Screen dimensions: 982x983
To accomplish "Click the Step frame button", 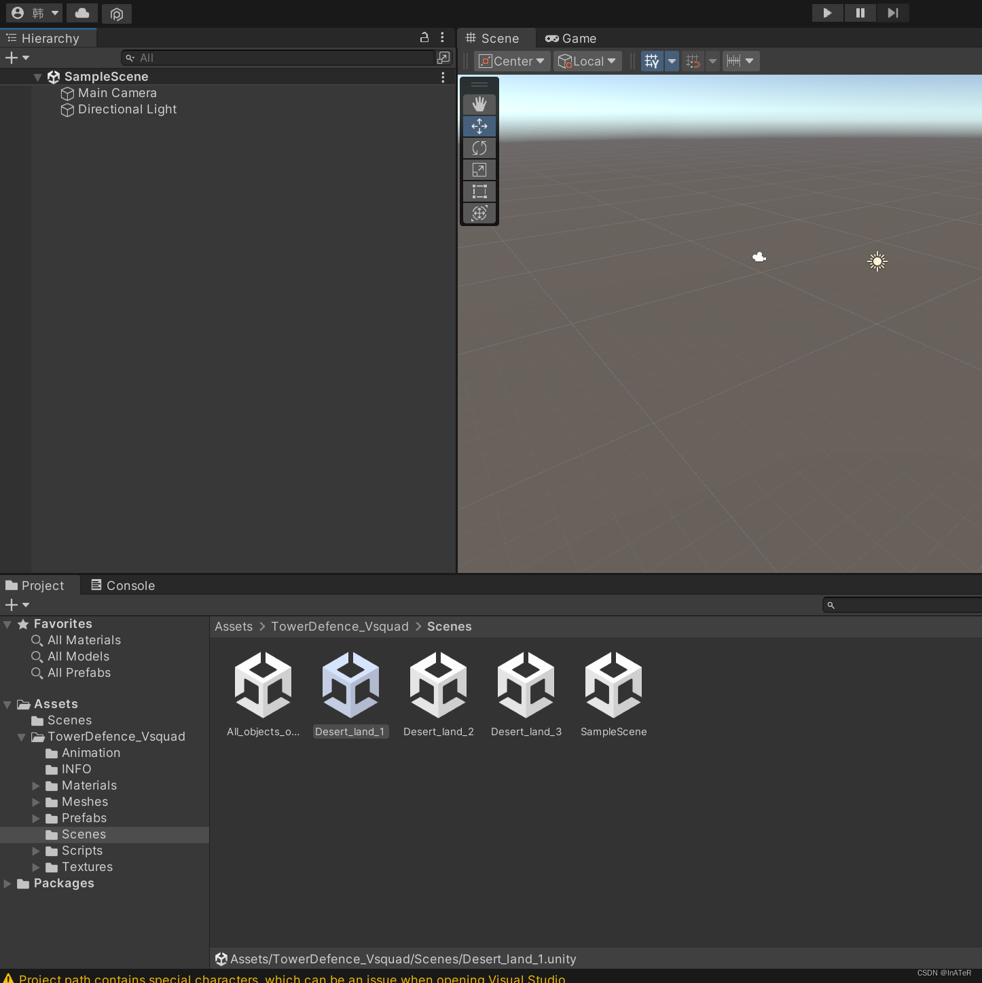I will (x=892, y=13).
